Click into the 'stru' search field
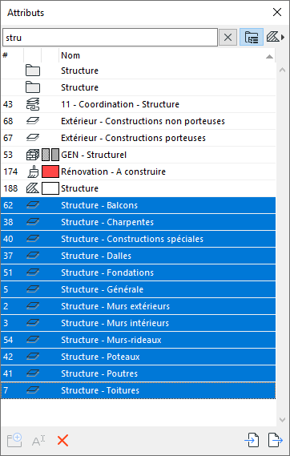 click(110, 37)
